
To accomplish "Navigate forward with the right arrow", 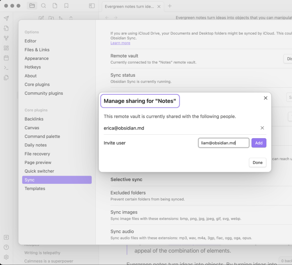I will [x=116, y=18].
